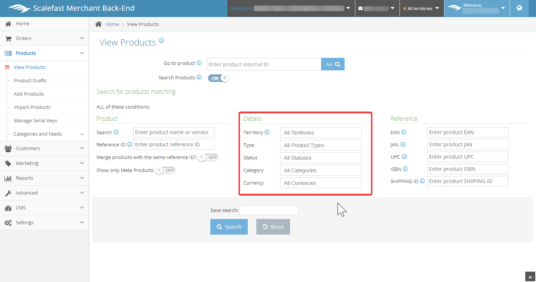The width and height of the screenshot is (536, 282).
Task: Enable Show only Meta Products toggle
Action: (165, 170)
